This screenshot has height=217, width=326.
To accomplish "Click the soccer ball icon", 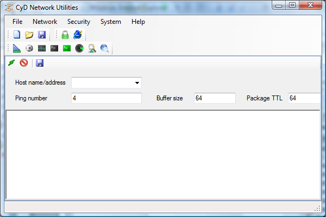I will tap(29, 48).
